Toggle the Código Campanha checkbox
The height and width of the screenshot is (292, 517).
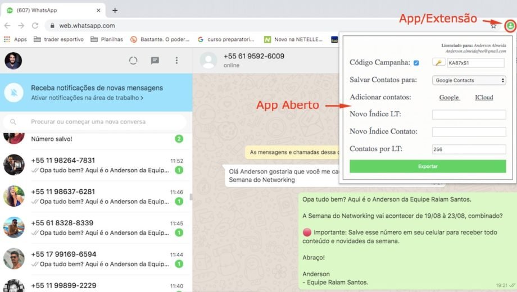(x=416, y=63)
